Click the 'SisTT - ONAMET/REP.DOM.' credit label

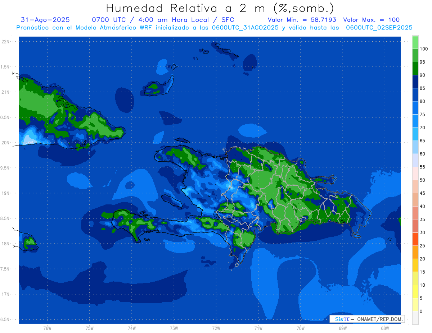pyautogui.click(x=367, y=319)
